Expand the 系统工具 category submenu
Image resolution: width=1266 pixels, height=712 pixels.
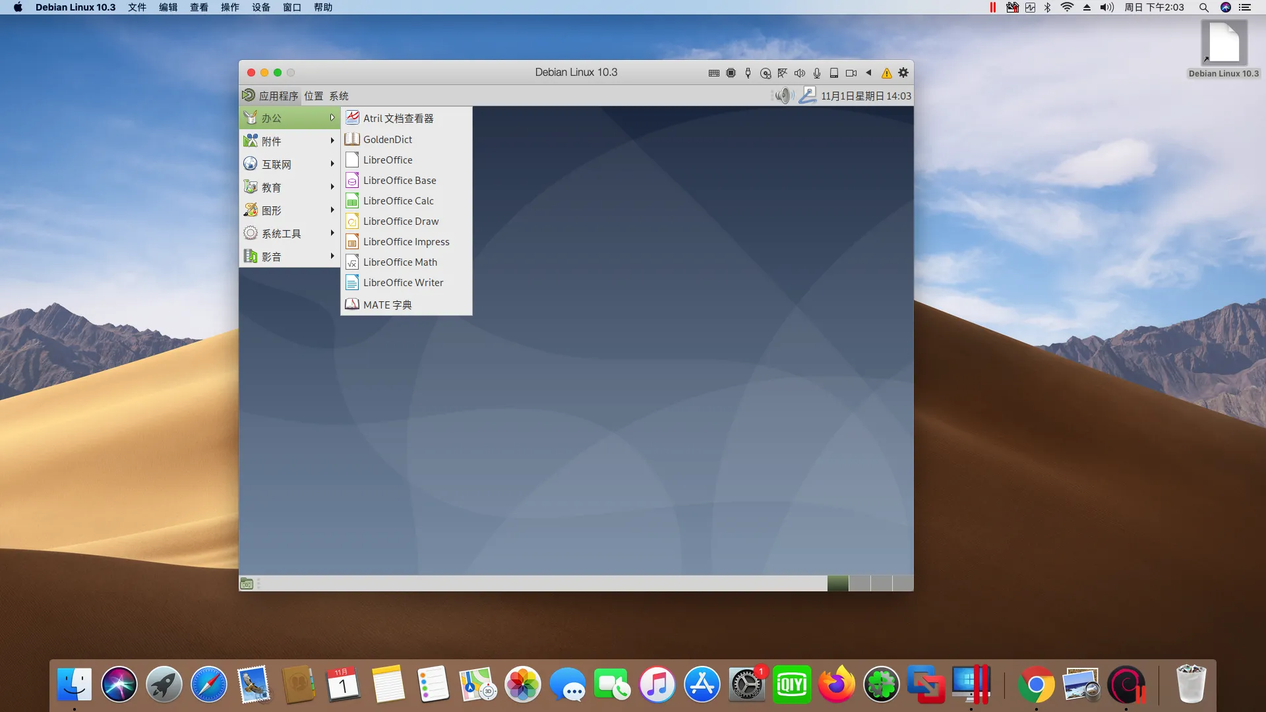(x=289, y=233)
